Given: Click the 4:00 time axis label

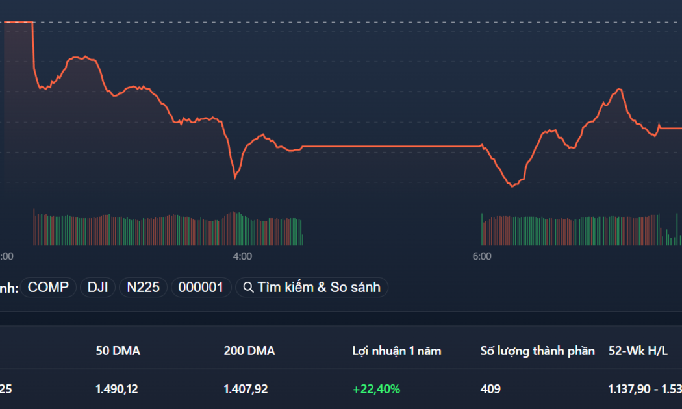Looking at the screenshot, I should (242, 256).
